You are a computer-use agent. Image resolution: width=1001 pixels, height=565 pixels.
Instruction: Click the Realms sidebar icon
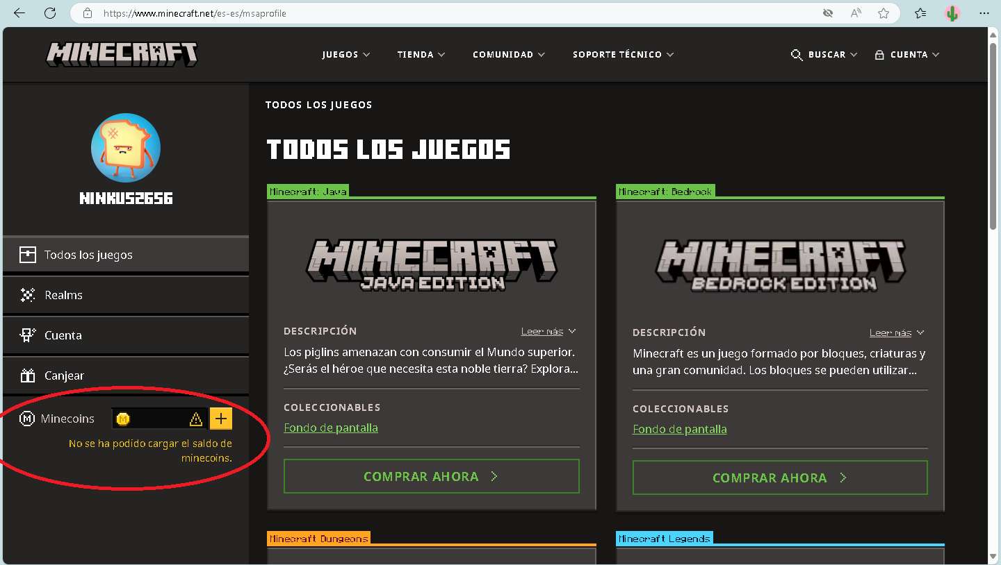tap(27, 295)
